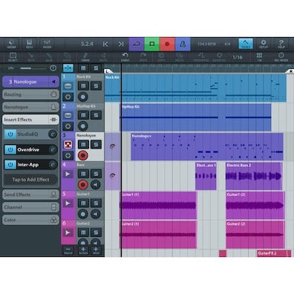Tap to Add Effect button

tap(30, 180)
